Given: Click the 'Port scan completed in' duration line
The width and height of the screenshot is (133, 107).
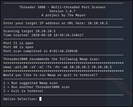Looking at the screenshot, I should 40,51.
